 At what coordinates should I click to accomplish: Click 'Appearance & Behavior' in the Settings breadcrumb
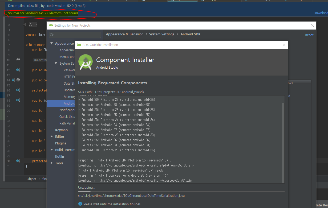click(x=124, y=34)
